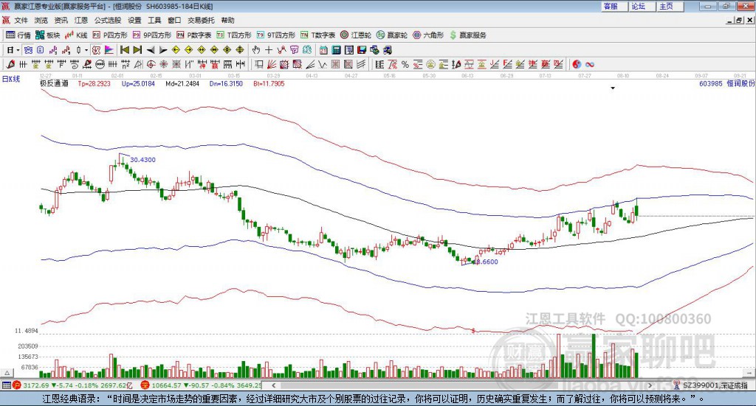Click red floppy disk save icon
Image resolution: width=756 pixels, height=406 pixels.
[x=362, y=50]
